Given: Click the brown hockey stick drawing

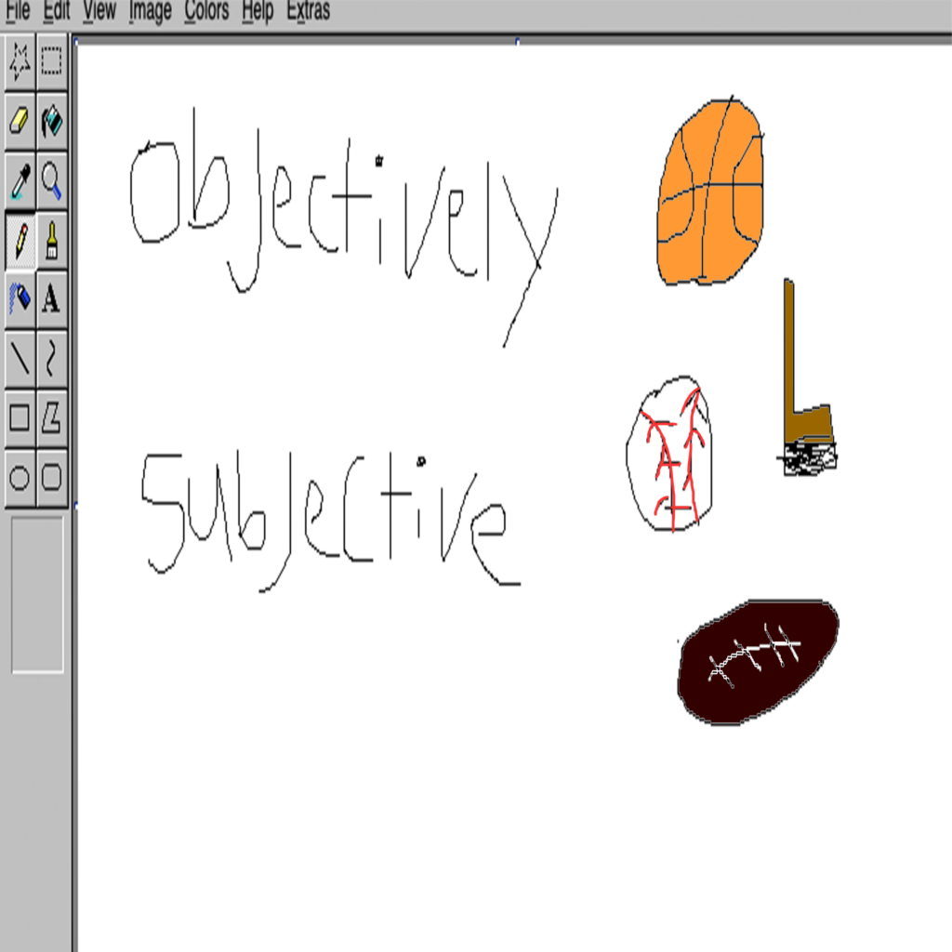Looking at the screenshot, I should tap(808, 377).
